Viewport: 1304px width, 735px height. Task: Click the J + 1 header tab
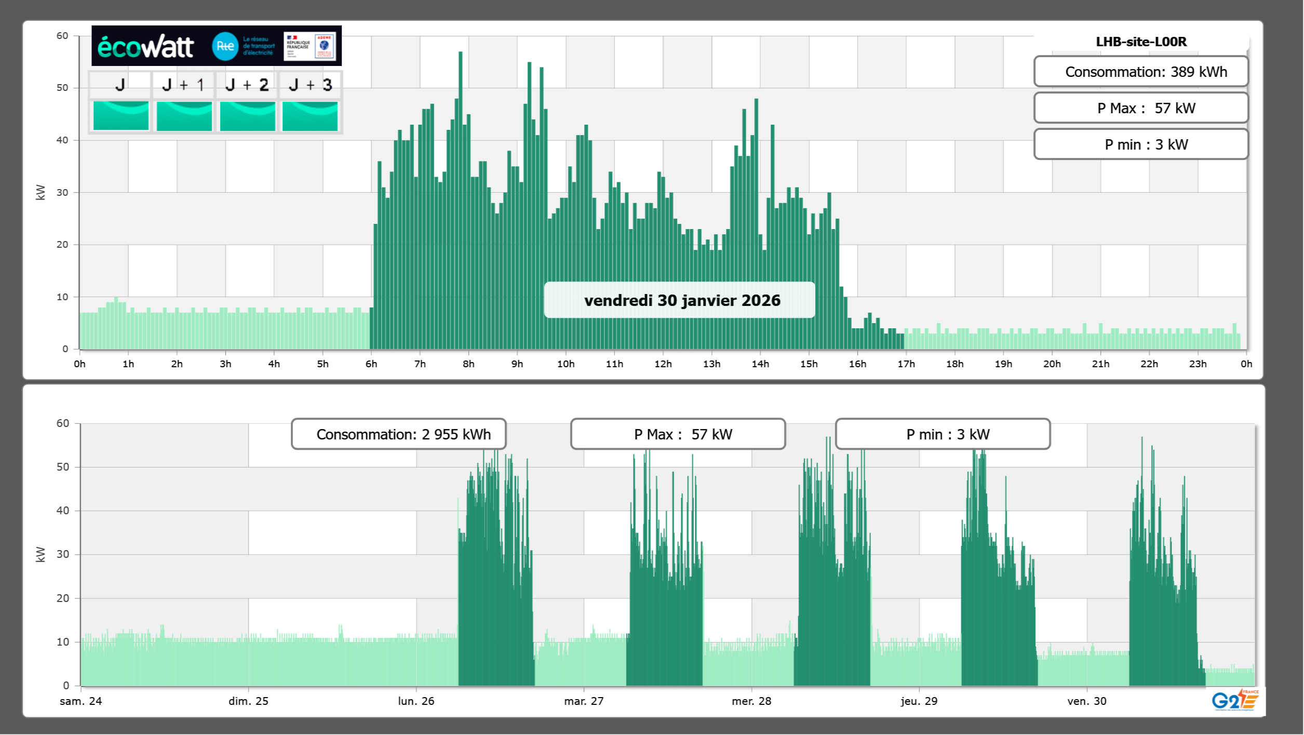pyautogui.click(x=183, y=85)
